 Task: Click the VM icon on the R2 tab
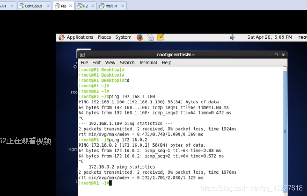(x=80, y=6)
